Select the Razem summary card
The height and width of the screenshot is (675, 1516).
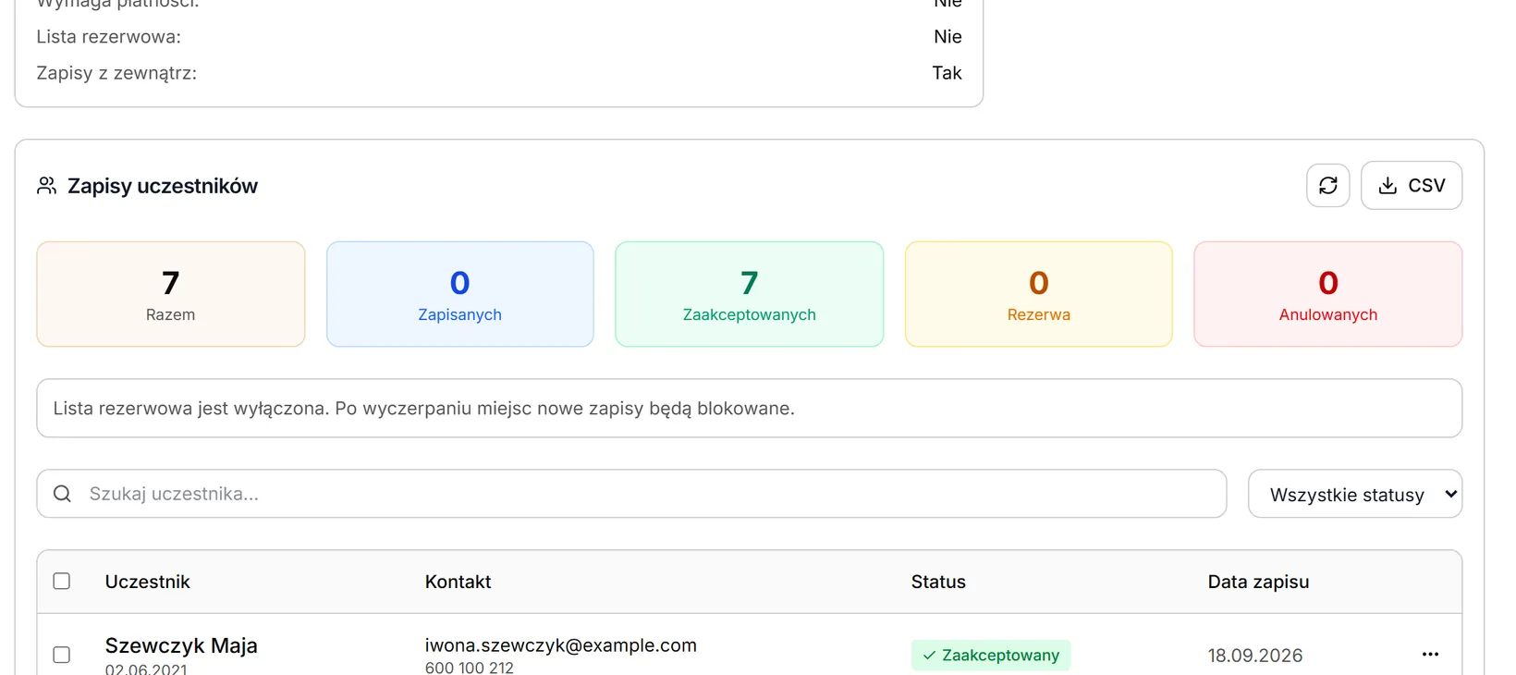point(171,294)
